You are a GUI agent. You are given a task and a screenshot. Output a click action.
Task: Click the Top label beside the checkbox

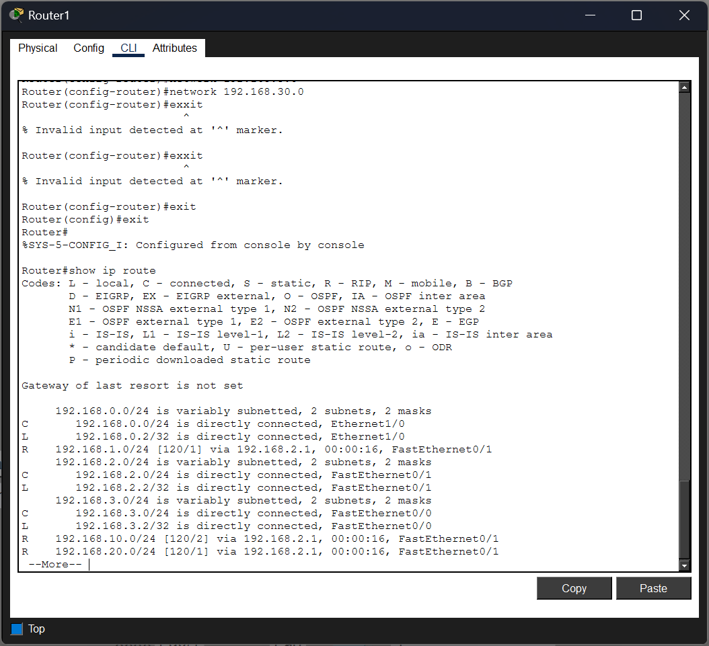point(36,629)
